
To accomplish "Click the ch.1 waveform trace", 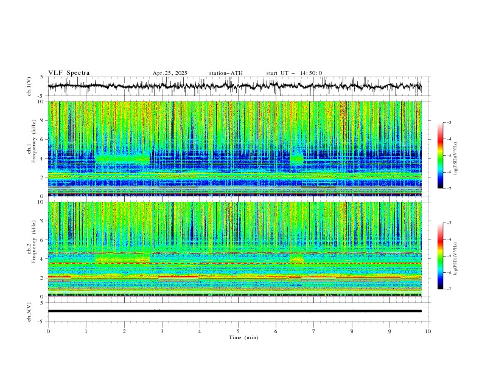I will (234, 86).
